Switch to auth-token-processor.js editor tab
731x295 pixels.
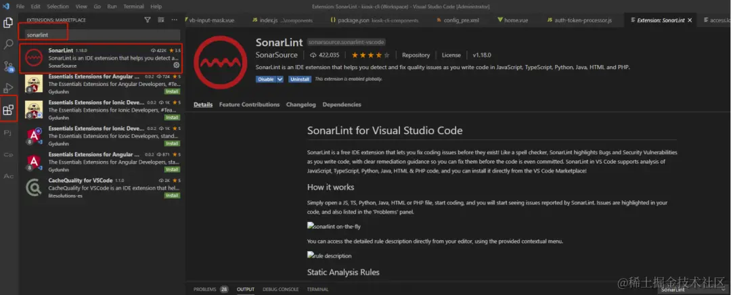pyautogui.click(x=581, y=20)
